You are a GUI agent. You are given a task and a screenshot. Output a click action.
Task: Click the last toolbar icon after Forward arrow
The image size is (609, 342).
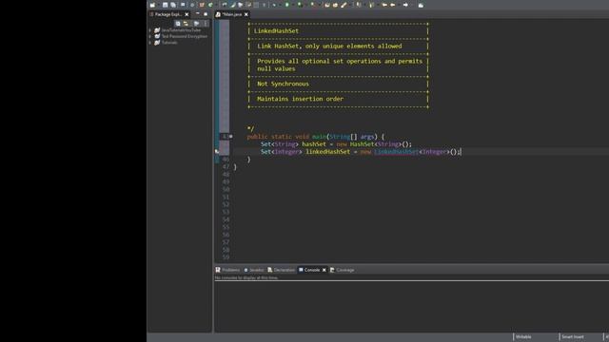click(x=421, y=5)
